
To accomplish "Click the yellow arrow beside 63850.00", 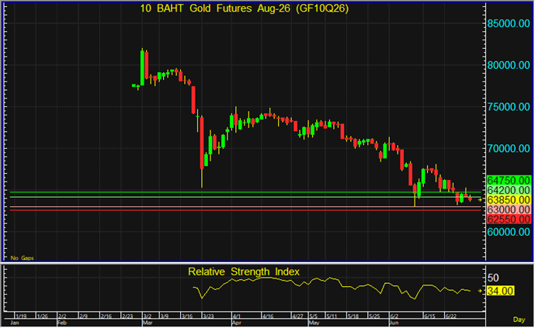I will [x=480, y=200].
